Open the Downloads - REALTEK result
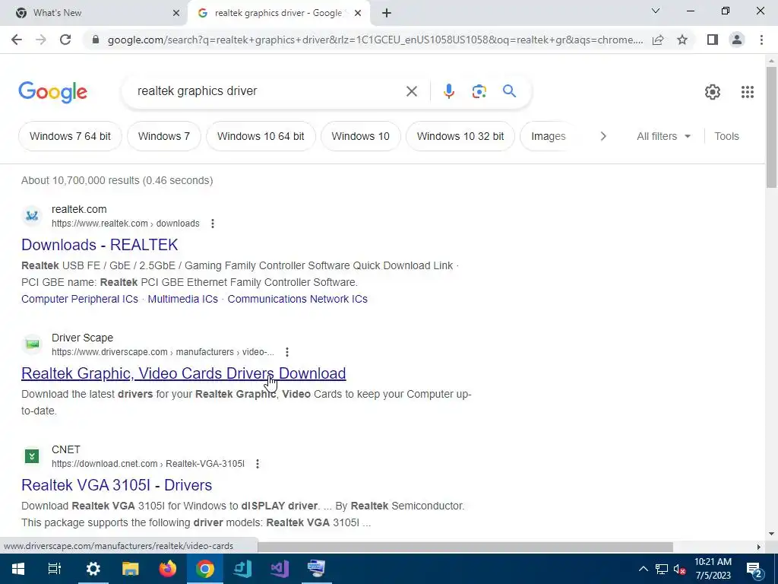The height and width of the screenshot is (584, 778). coord(100,245)
